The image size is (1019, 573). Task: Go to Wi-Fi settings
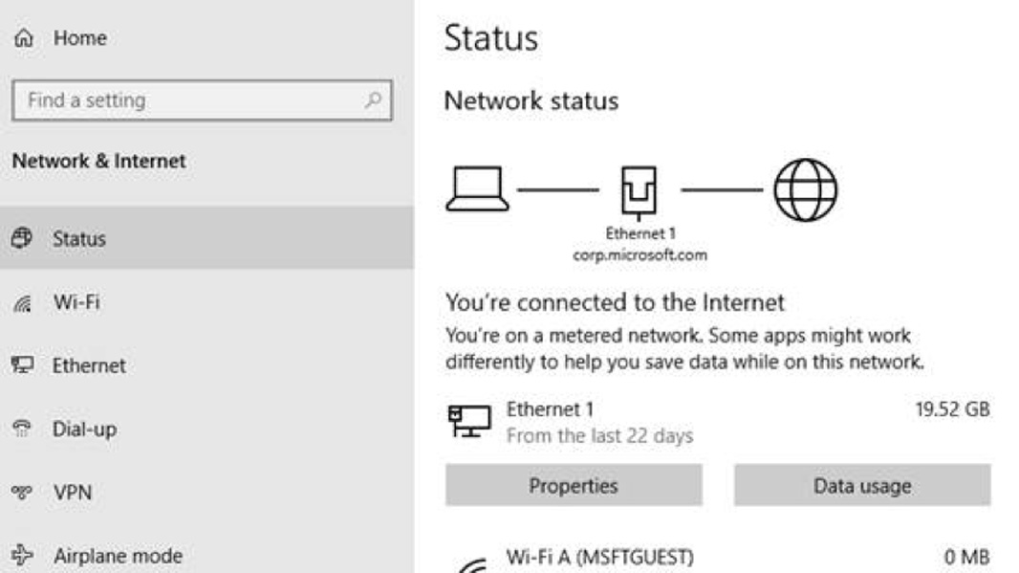[76, 303]
